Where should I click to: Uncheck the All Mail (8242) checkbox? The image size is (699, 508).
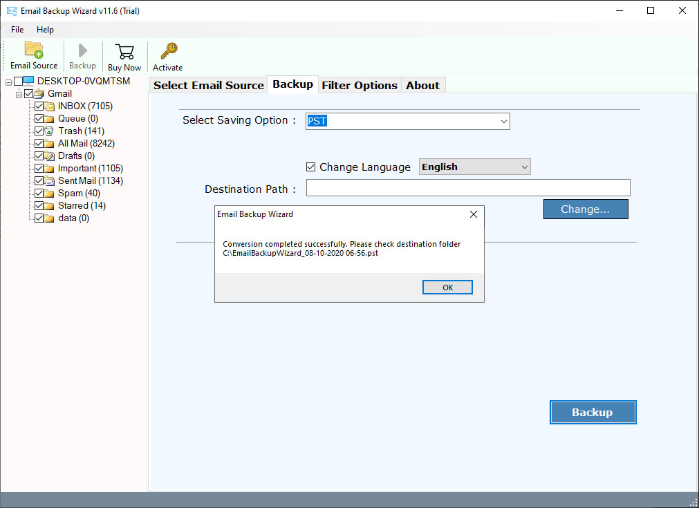pos(39,144)
